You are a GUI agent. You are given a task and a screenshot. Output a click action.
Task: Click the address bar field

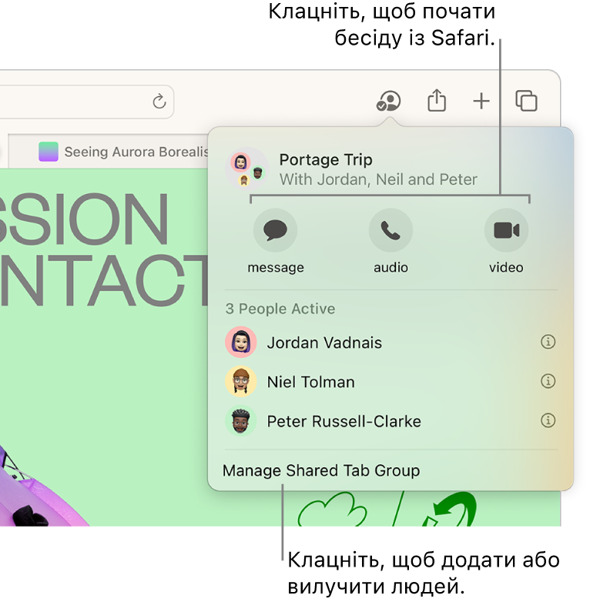point(87,102)
